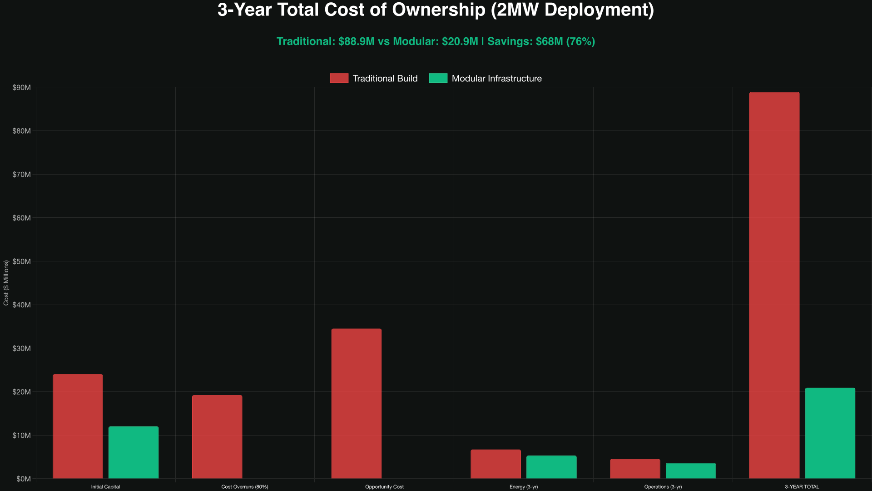This screenshot has height=491, width=872.
Task: Click the red Operations (3-yr) bar
Action: [635, 469]
